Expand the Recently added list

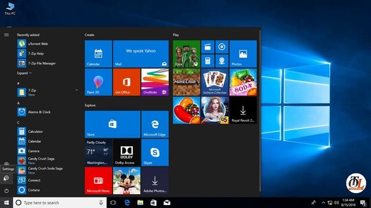(24, 73)
